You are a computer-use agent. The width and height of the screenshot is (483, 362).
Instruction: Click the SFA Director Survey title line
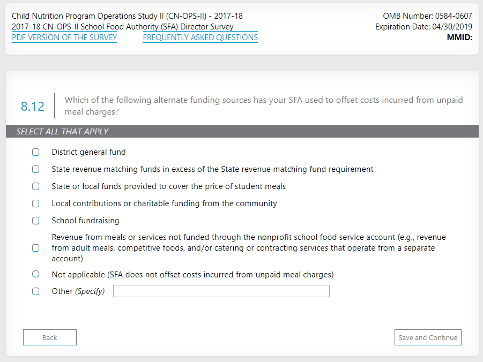coord(123,27)
